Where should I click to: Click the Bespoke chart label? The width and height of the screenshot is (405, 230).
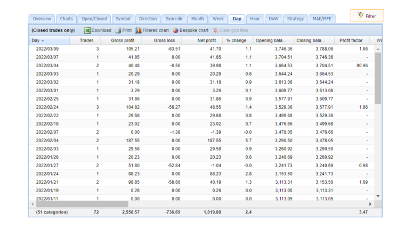(x=194, y=30)
